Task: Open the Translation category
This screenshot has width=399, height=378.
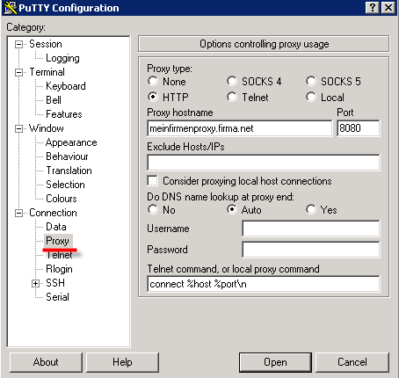Action: coord(69,171)
